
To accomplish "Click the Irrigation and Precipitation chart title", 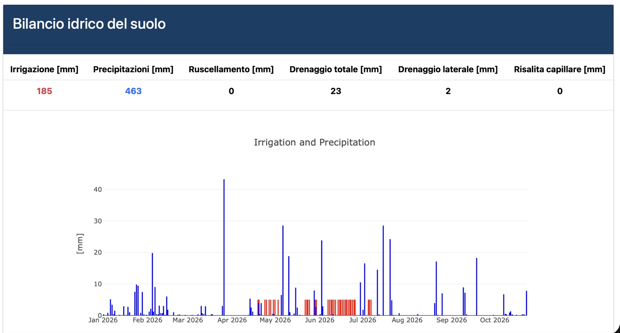I will click(314, 142).
